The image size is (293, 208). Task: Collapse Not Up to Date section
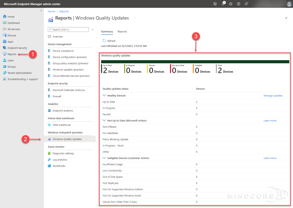[104, 121]
